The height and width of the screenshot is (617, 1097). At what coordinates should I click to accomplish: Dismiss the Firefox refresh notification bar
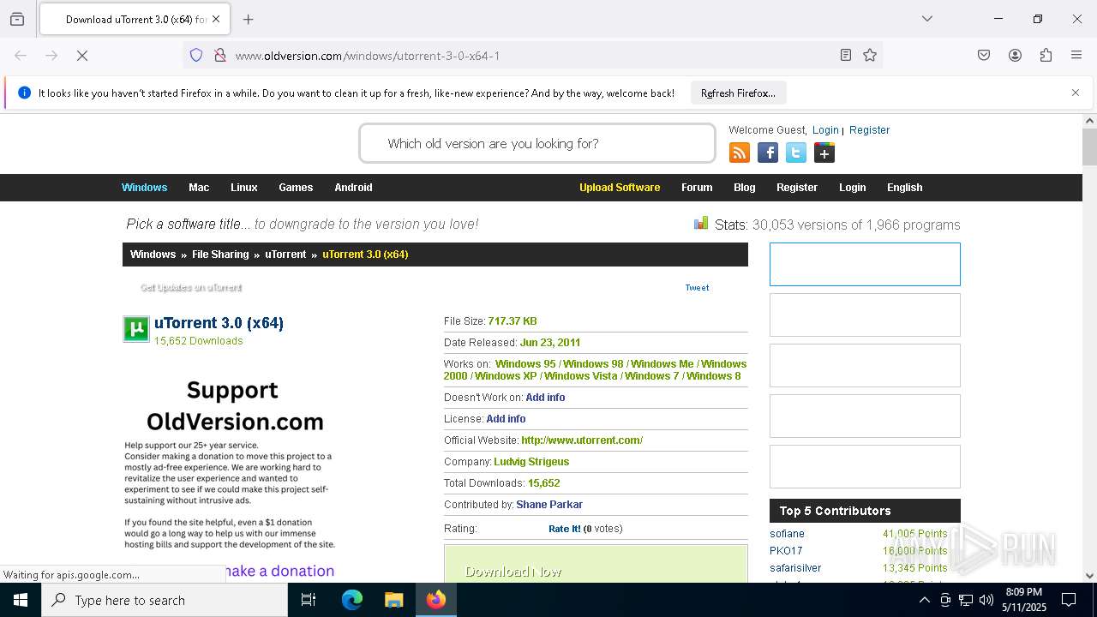pyautogui.click(x=1076, y=93)
